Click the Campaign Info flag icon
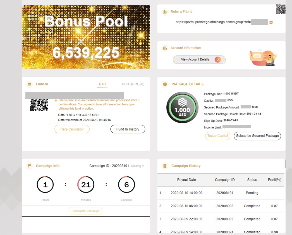 [29, 166]
